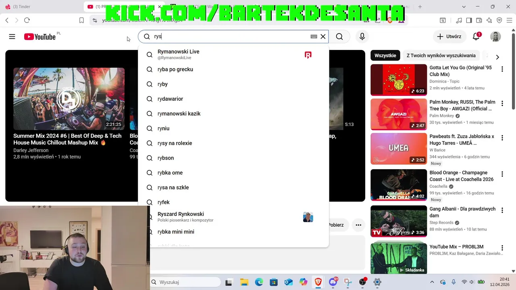Open options for Palm Monkey AWGAZI video
The height and width of the screenshot is (290, 516).
click(502, 104)
